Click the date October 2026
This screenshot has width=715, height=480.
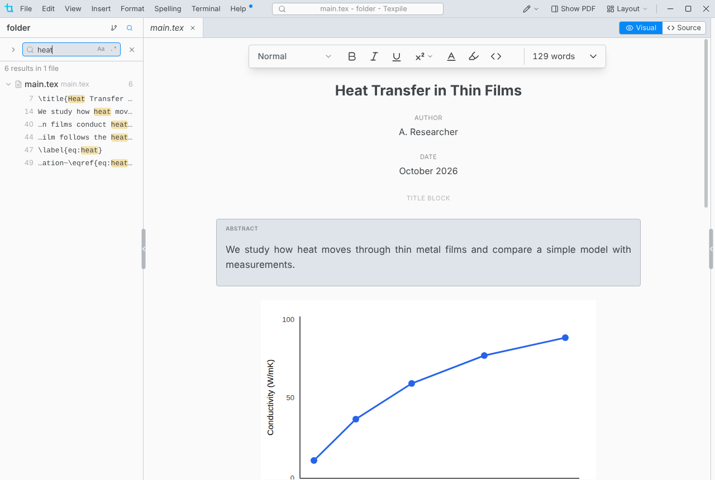tap(428, 171)
